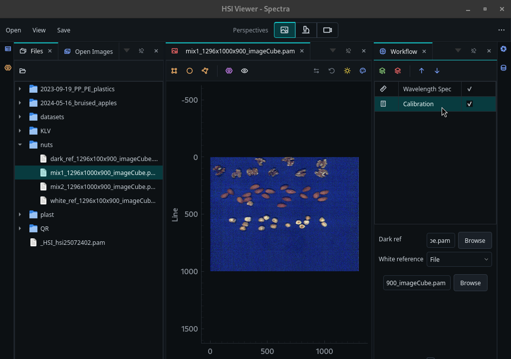Click the calculator icon of Calibration row
The image size is (511, 359).
click(x=383, y=104)
